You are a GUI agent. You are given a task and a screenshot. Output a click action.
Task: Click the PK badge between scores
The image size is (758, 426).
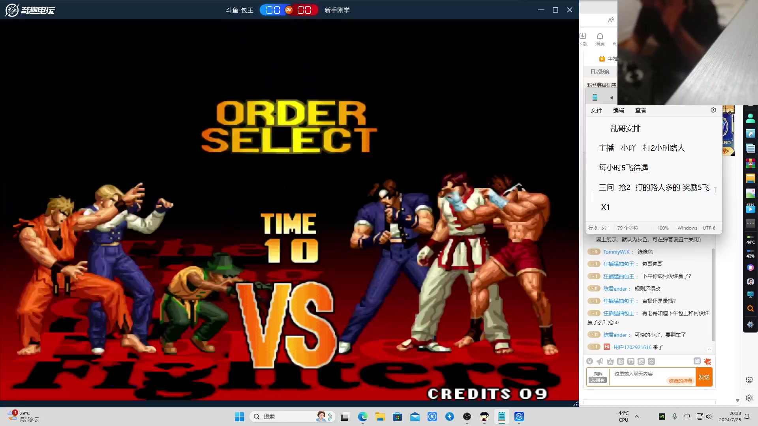(289, 10)
